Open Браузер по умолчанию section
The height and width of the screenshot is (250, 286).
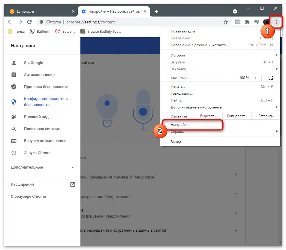42,141
